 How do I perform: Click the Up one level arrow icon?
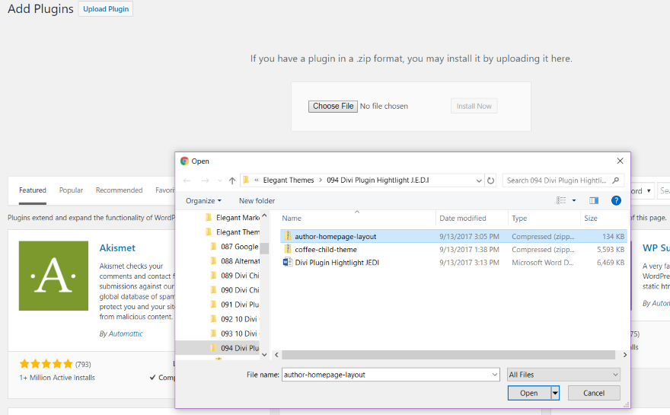pyautogui.click(x=232, y=180)
